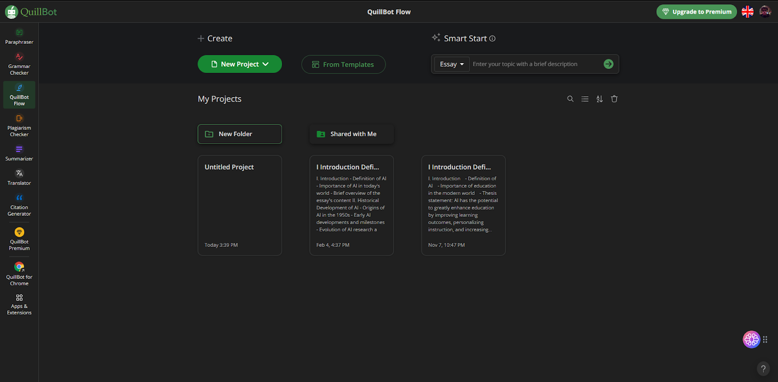The image size is (778, 382).
Task: Search projects with magnifier icon
Action: click(570, 99)
